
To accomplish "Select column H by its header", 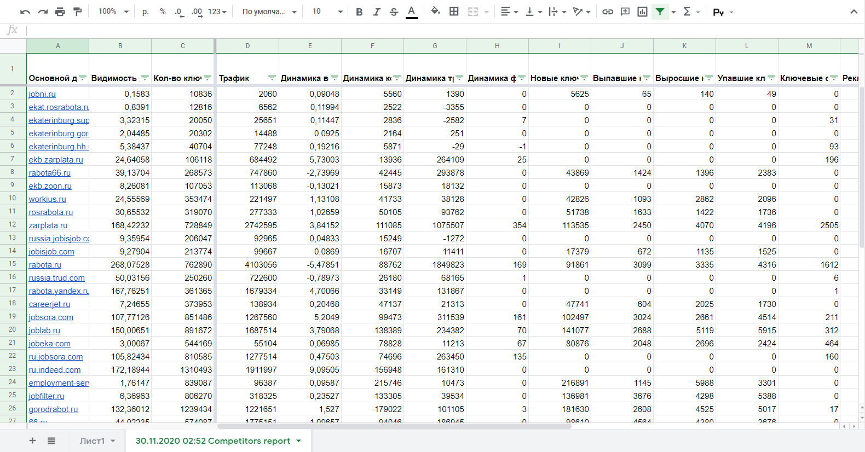I will pos(497,46).
